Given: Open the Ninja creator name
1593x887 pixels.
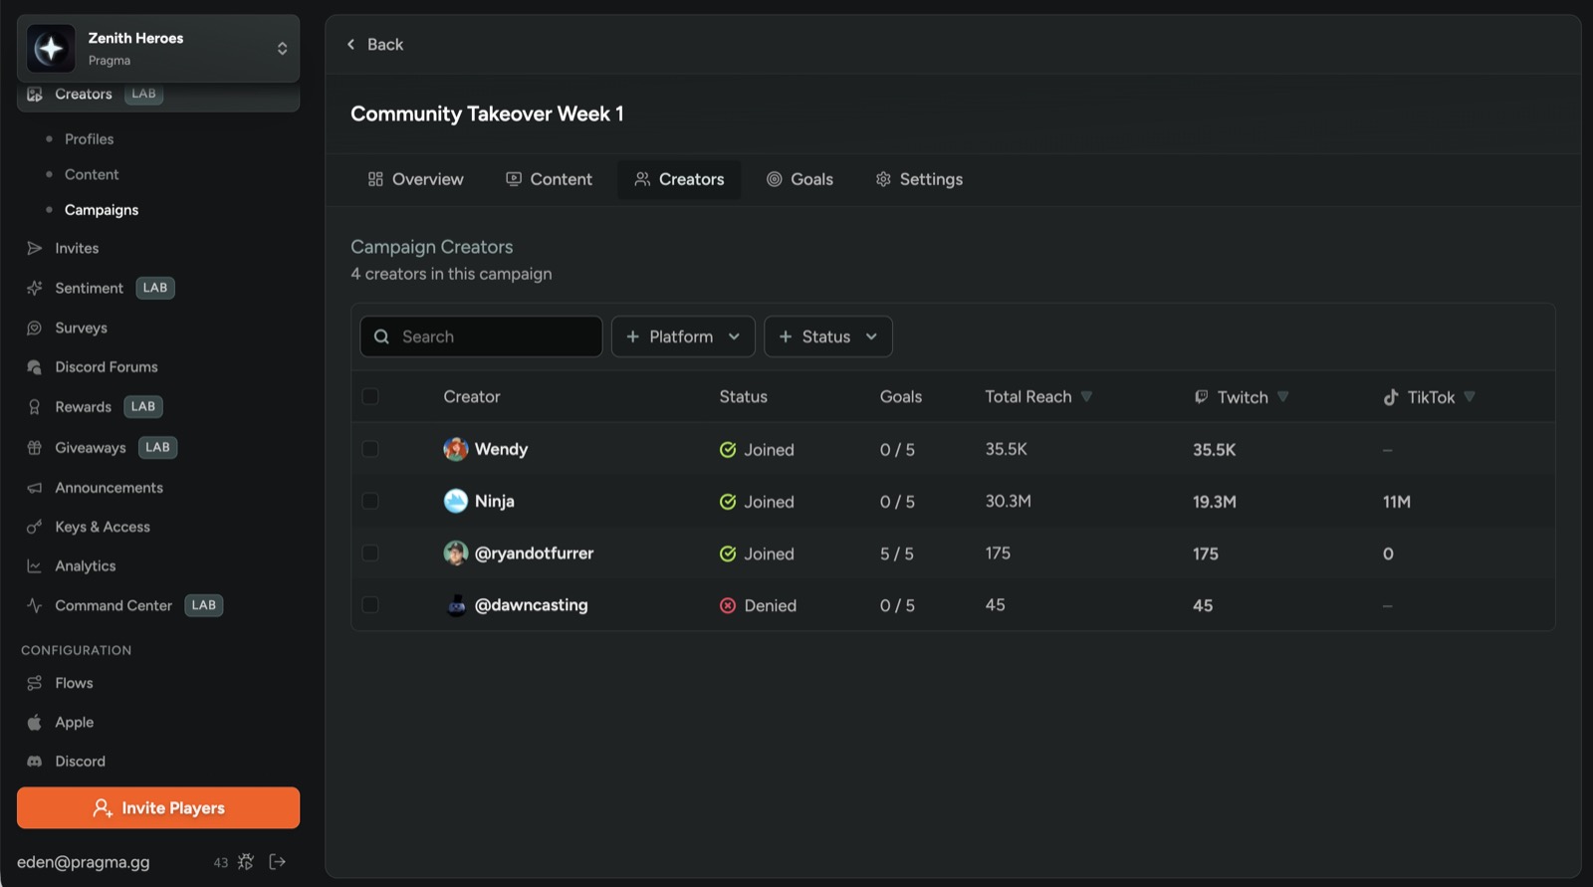Looking at the screenshot, I should pyautogui.click(x=494, y=501).
